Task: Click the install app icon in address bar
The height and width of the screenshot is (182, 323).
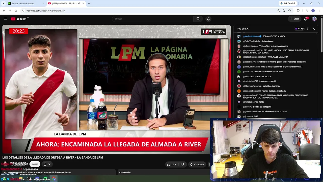Action: click(284, 11)
